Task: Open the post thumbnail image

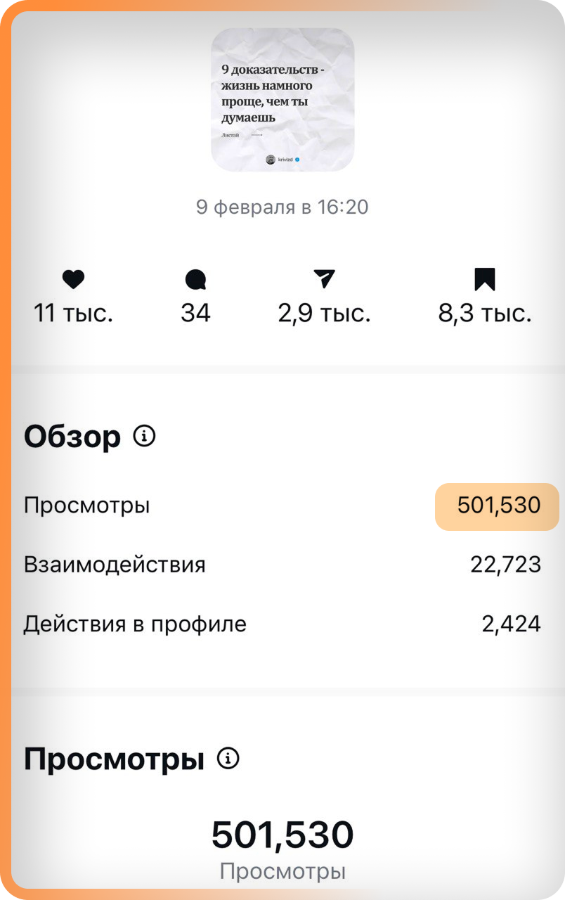Action: click(x=282, y=100)
